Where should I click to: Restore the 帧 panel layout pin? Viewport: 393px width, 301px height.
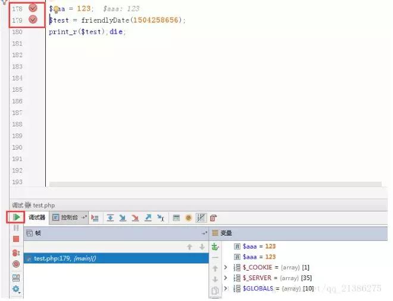(x=204, y=233)
